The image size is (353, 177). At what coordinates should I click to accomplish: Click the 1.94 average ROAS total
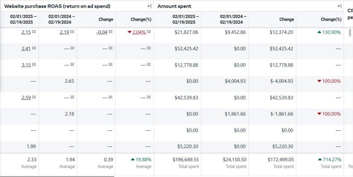[x=70, y=160]
